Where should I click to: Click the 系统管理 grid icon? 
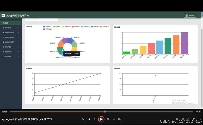(4, 52)
